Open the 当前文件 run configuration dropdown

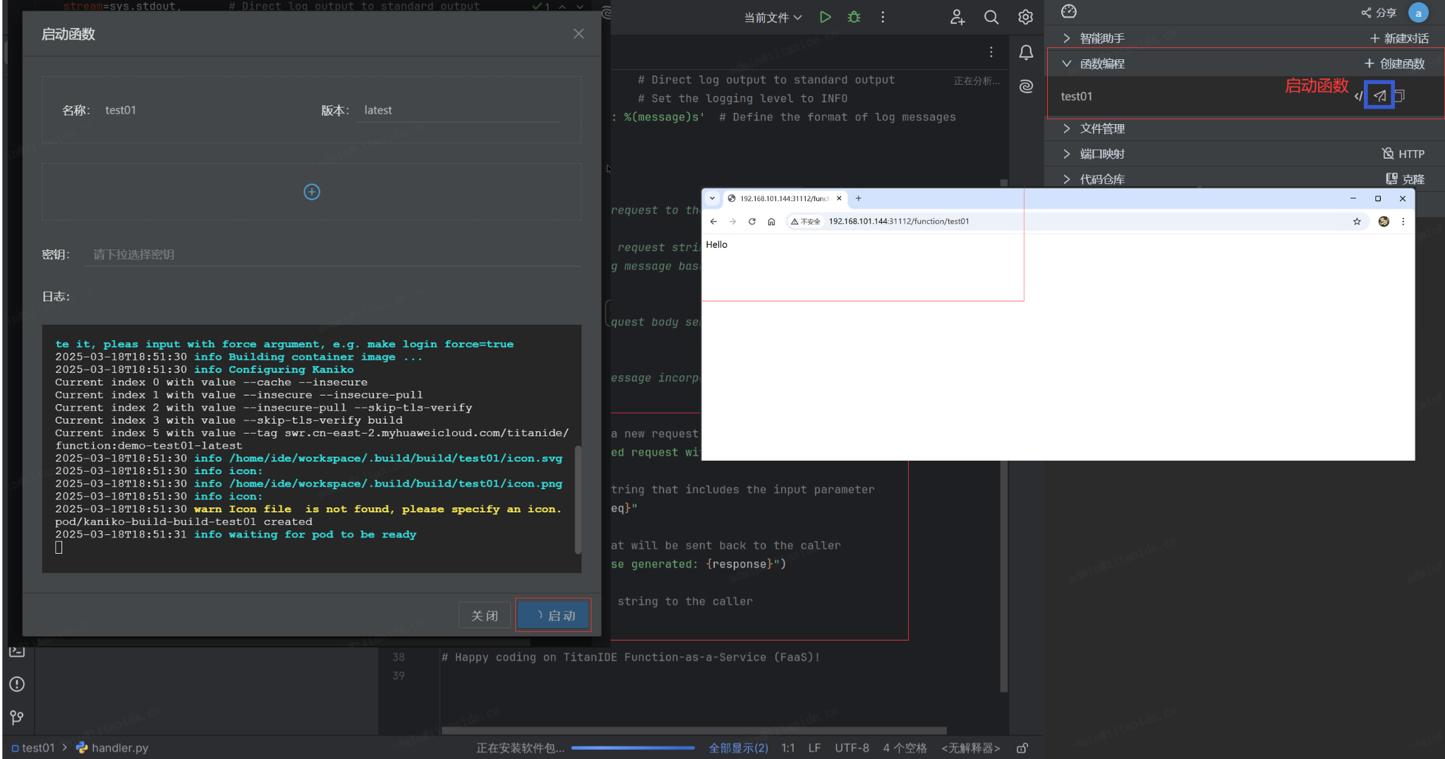click(x=773, y=18)
